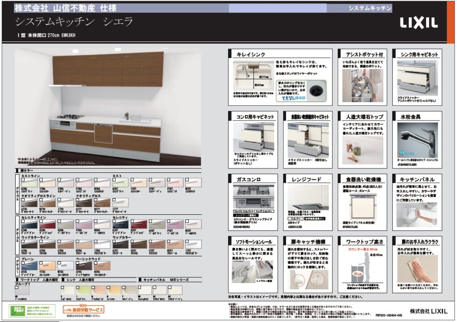This screenshot has width=457, height=322.
Task: Select the light green シンク 人造大理石 swatch
Action: [x=83, y=290]
